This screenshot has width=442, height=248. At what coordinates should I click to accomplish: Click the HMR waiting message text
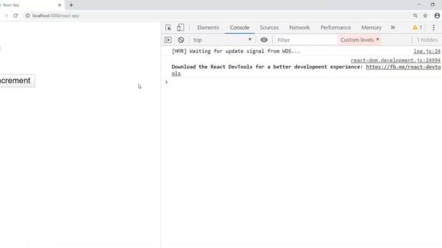[236, 51]
